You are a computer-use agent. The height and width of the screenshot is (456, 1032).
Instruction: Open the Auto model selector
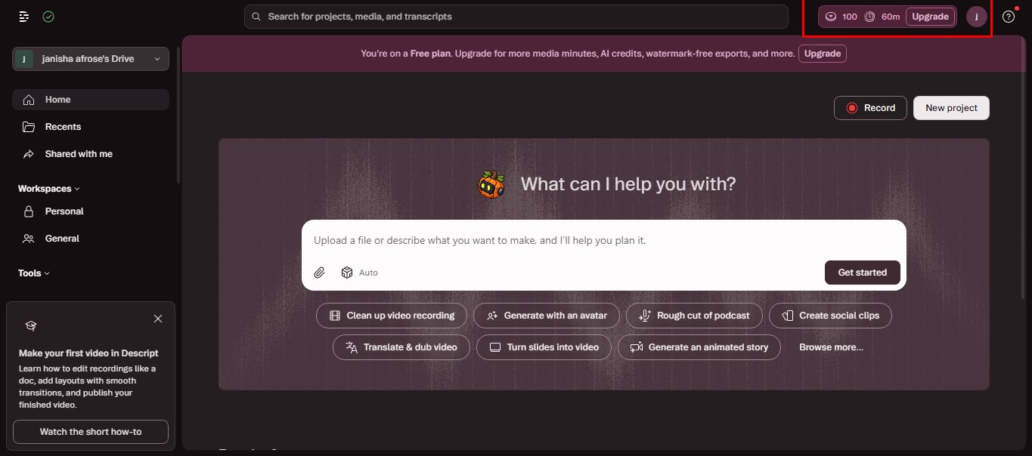(x=360, y=273)
